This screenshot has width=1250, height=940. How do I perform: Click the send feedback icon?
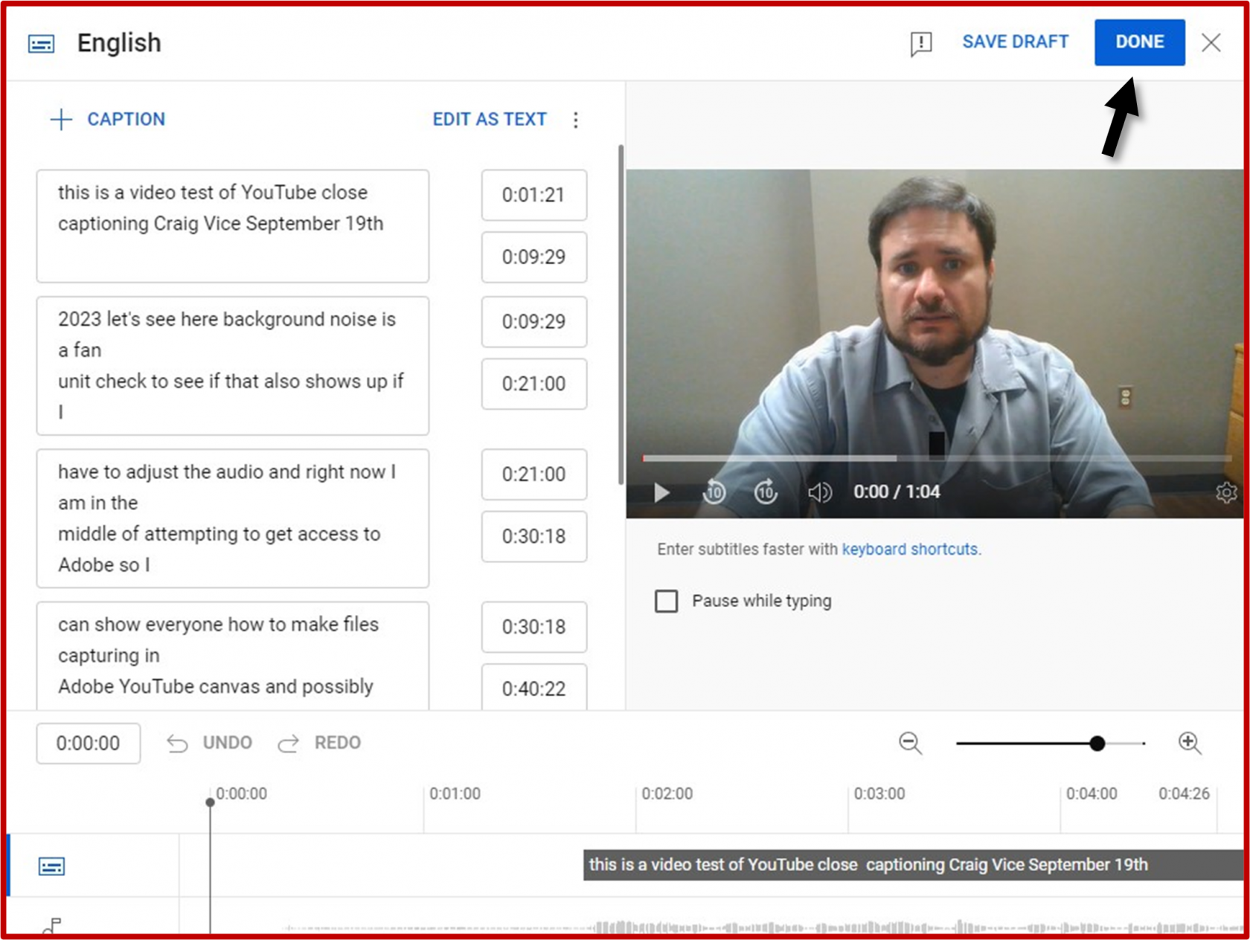pyautogui.click(x=920, y=44)
